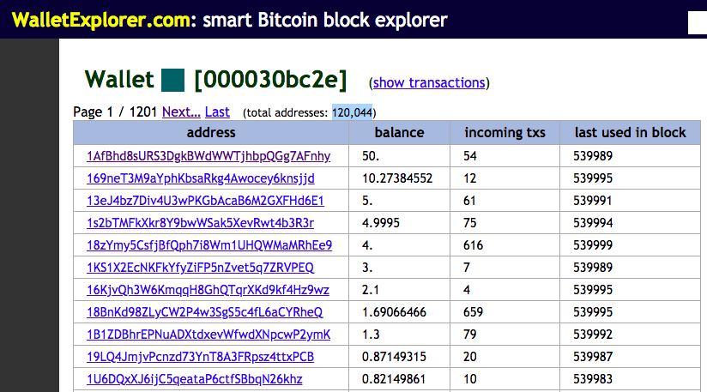Open address 1B1ZDBhrEPNuADXtdxevWfwdXNpcwP2ymK
The height and width of the screenshot is (392, 707).
pos(208,335)
